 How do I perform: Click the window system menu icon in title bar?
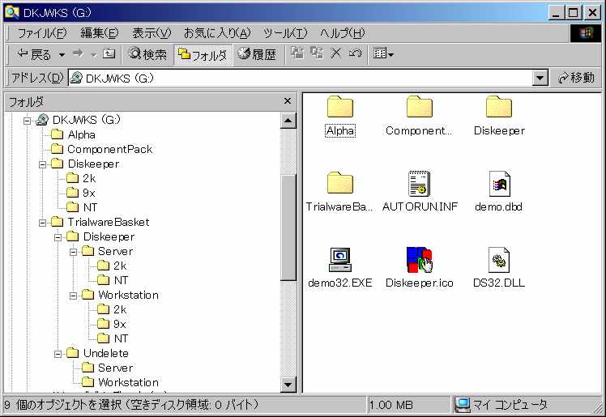11,12
